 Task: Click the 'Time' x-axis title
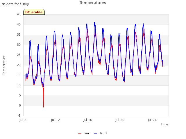164,124
